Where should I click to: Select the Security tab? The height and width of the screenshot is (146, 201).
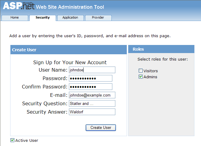43,18
